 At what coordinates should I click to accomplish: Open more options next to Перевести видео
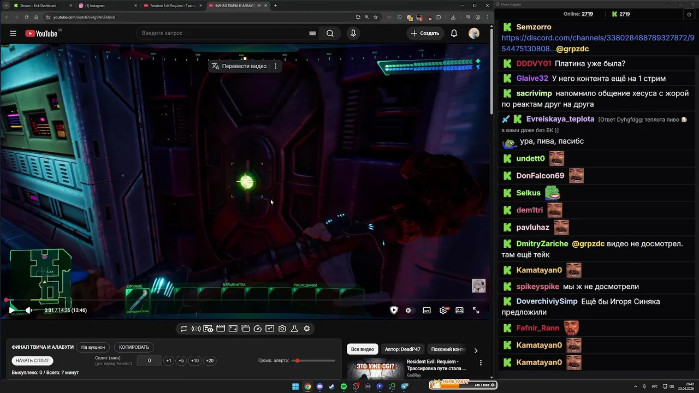coord(275,66)
